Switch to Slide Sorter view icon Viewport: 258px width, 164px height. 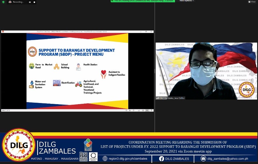coord(143,110)
